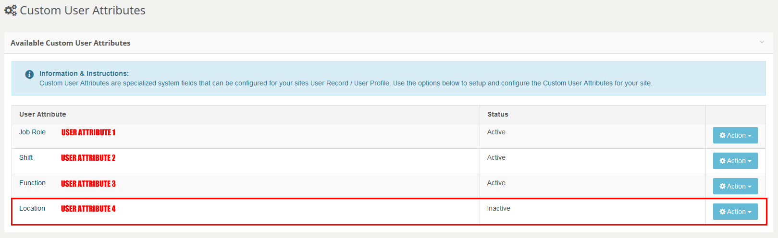Click the Information & Instructions heading
This screenshot has height=238, width=778.
[84, 73]
